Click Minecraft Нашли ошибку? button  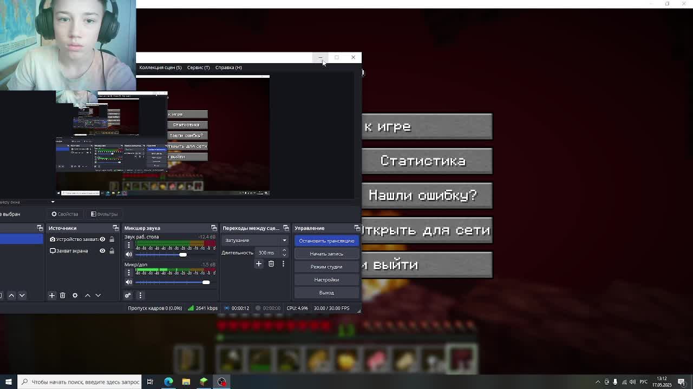(427, 196)
